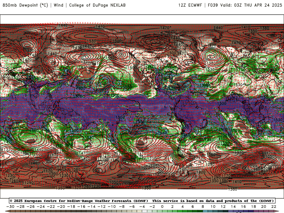This screenshot has height=213, width=284.
Task: Click the 14 label on color scale
Action: [x=233, y=207]
